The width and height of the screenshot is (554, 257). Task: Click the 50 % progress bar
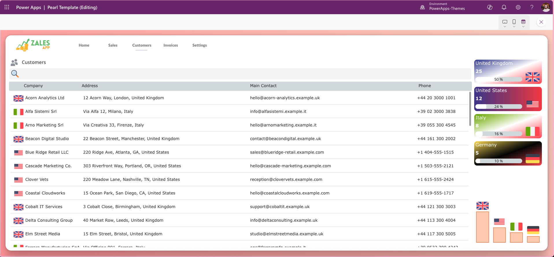498,79
